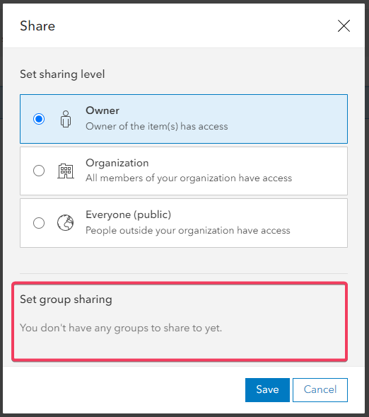Cancel the Share dialog
The width and height of the screenshot is (369, 417).
click(x=320, y=390)
